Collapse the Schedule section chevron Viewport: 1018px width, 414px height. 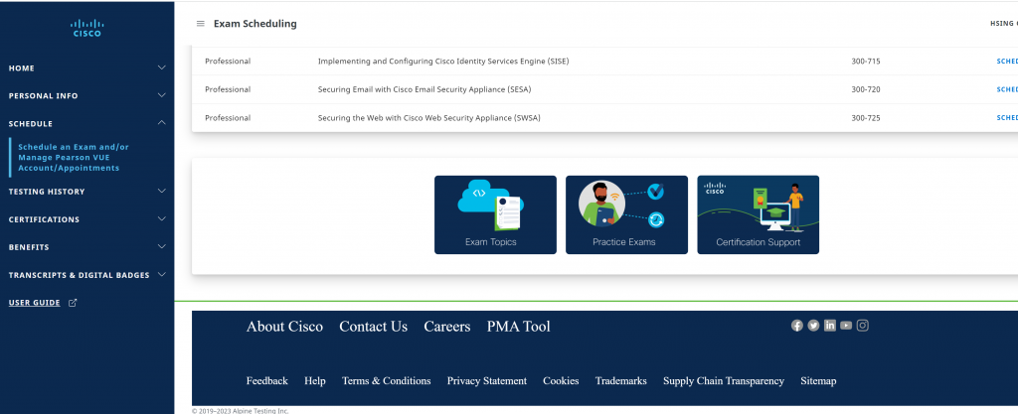click(x=162, y=123)
